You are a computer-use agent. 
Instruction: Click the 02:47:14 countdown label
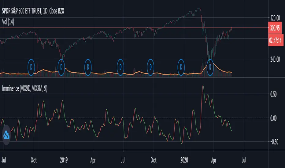pos(276,40)
